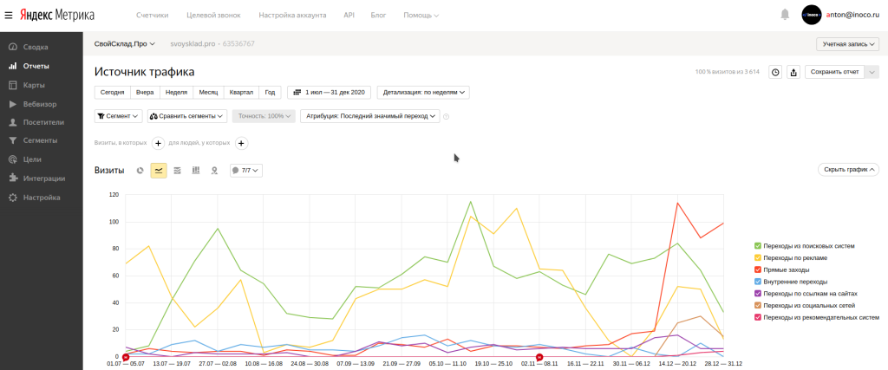Screen dimensions: 888x370
Task: Select the Квартал period tab
Action: point(240,92)
